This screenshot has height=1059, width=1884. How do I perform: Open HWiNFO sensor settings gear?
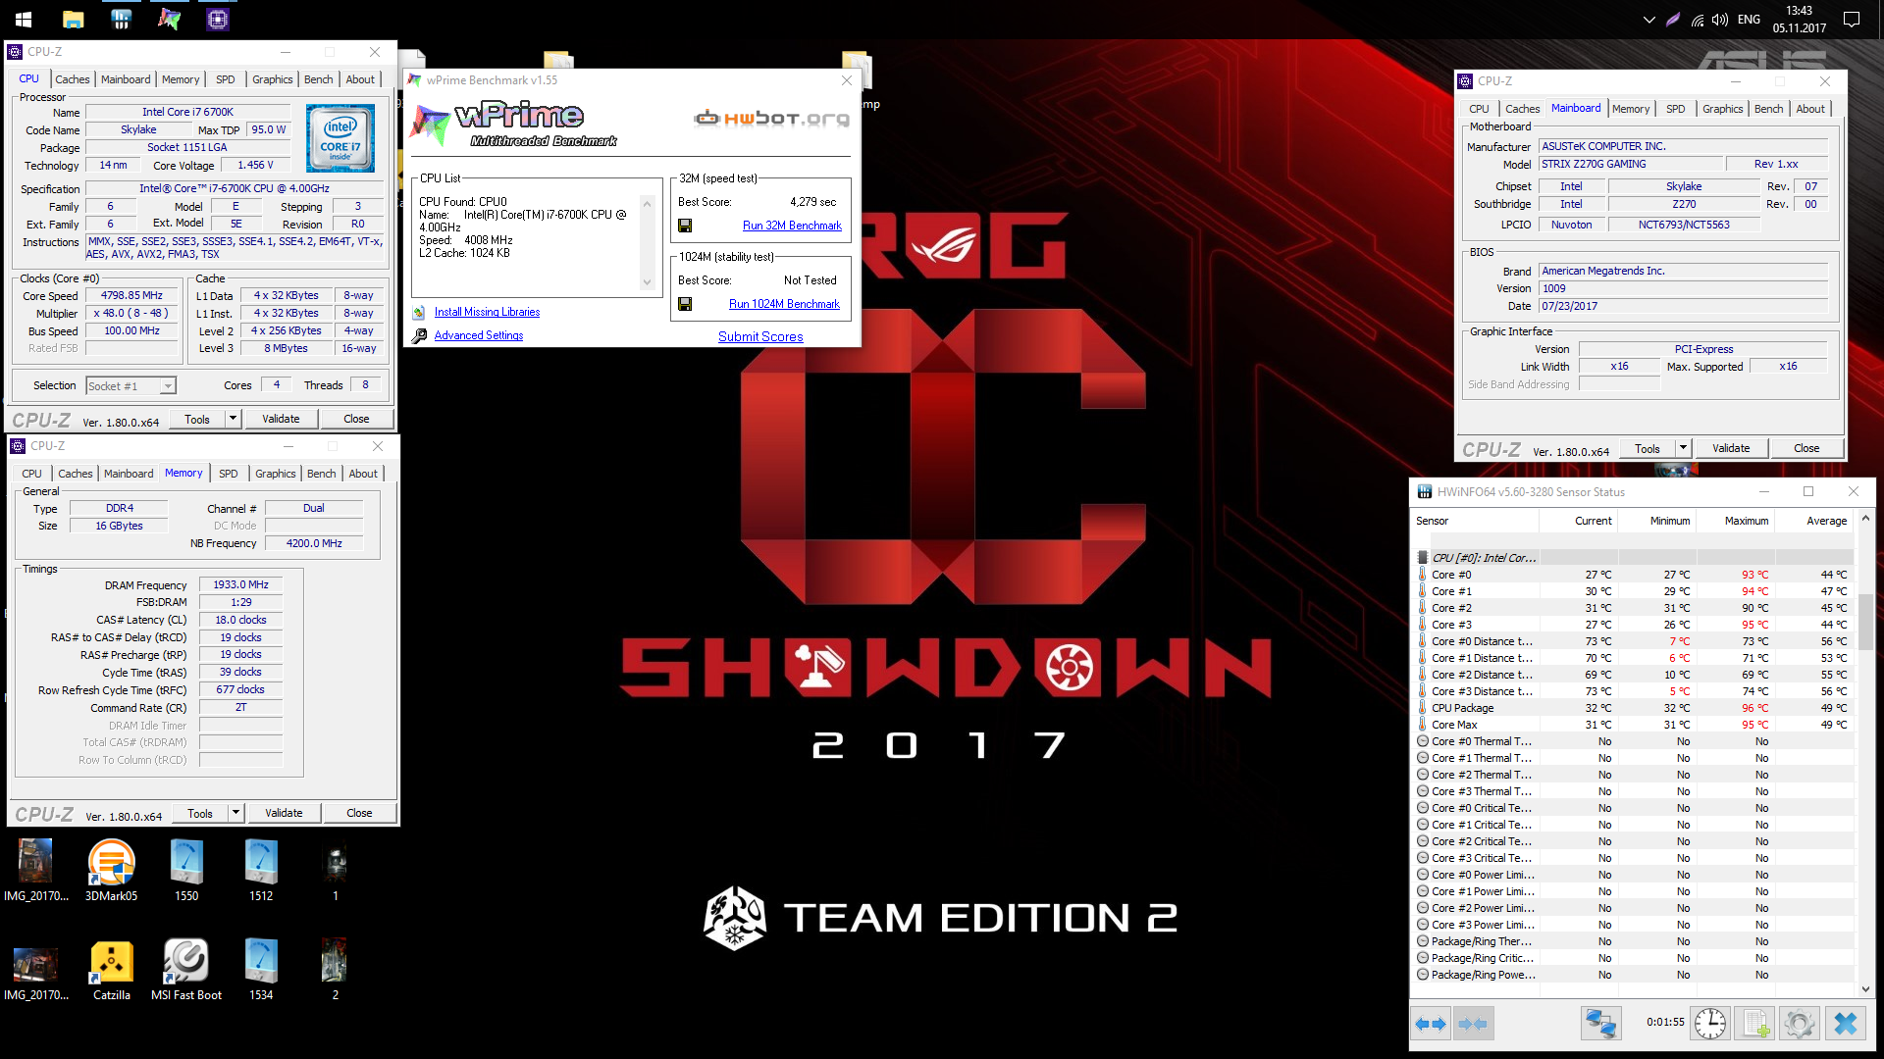click(1800, 1024)
